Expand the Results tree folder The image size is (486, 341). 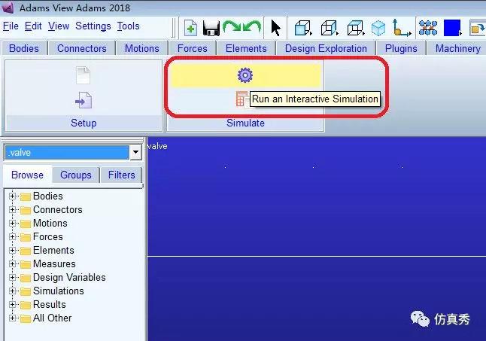click(12, 304)
